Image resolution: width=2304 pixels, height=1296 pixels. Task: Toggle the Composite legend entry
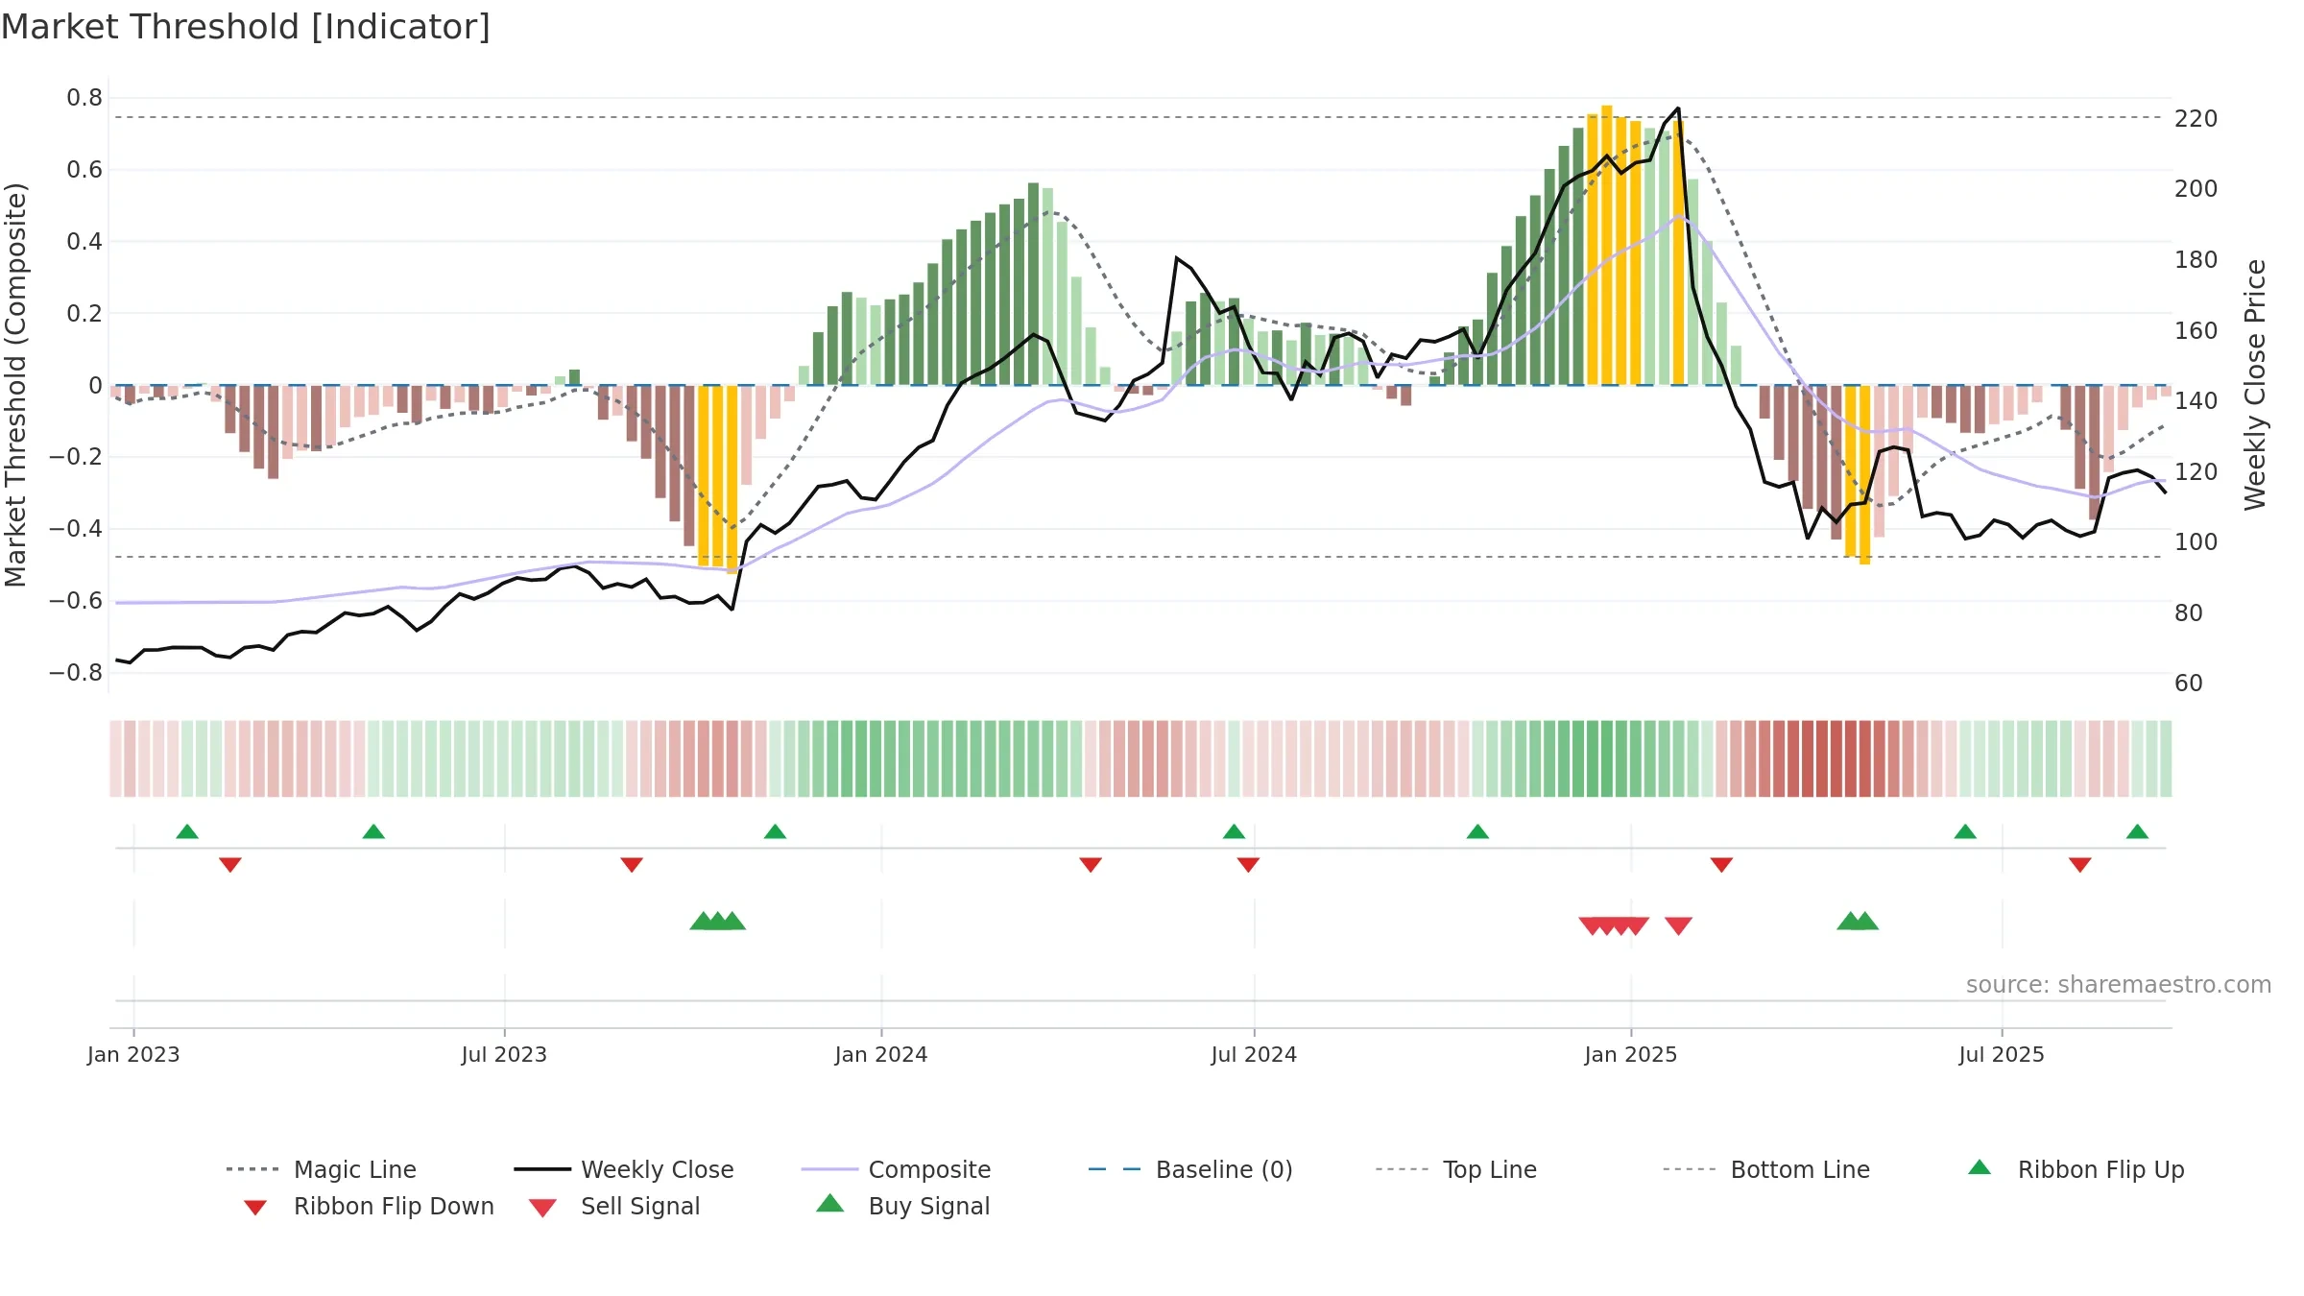pyautogui.click(x=896, y=1169)
